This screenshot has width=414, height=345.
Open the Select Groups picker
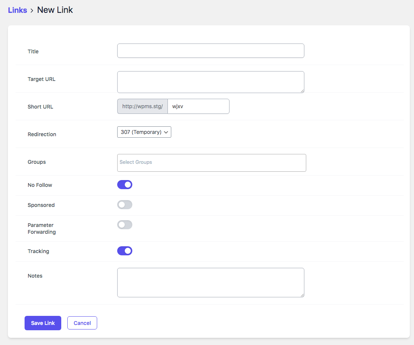pos(211,163)
